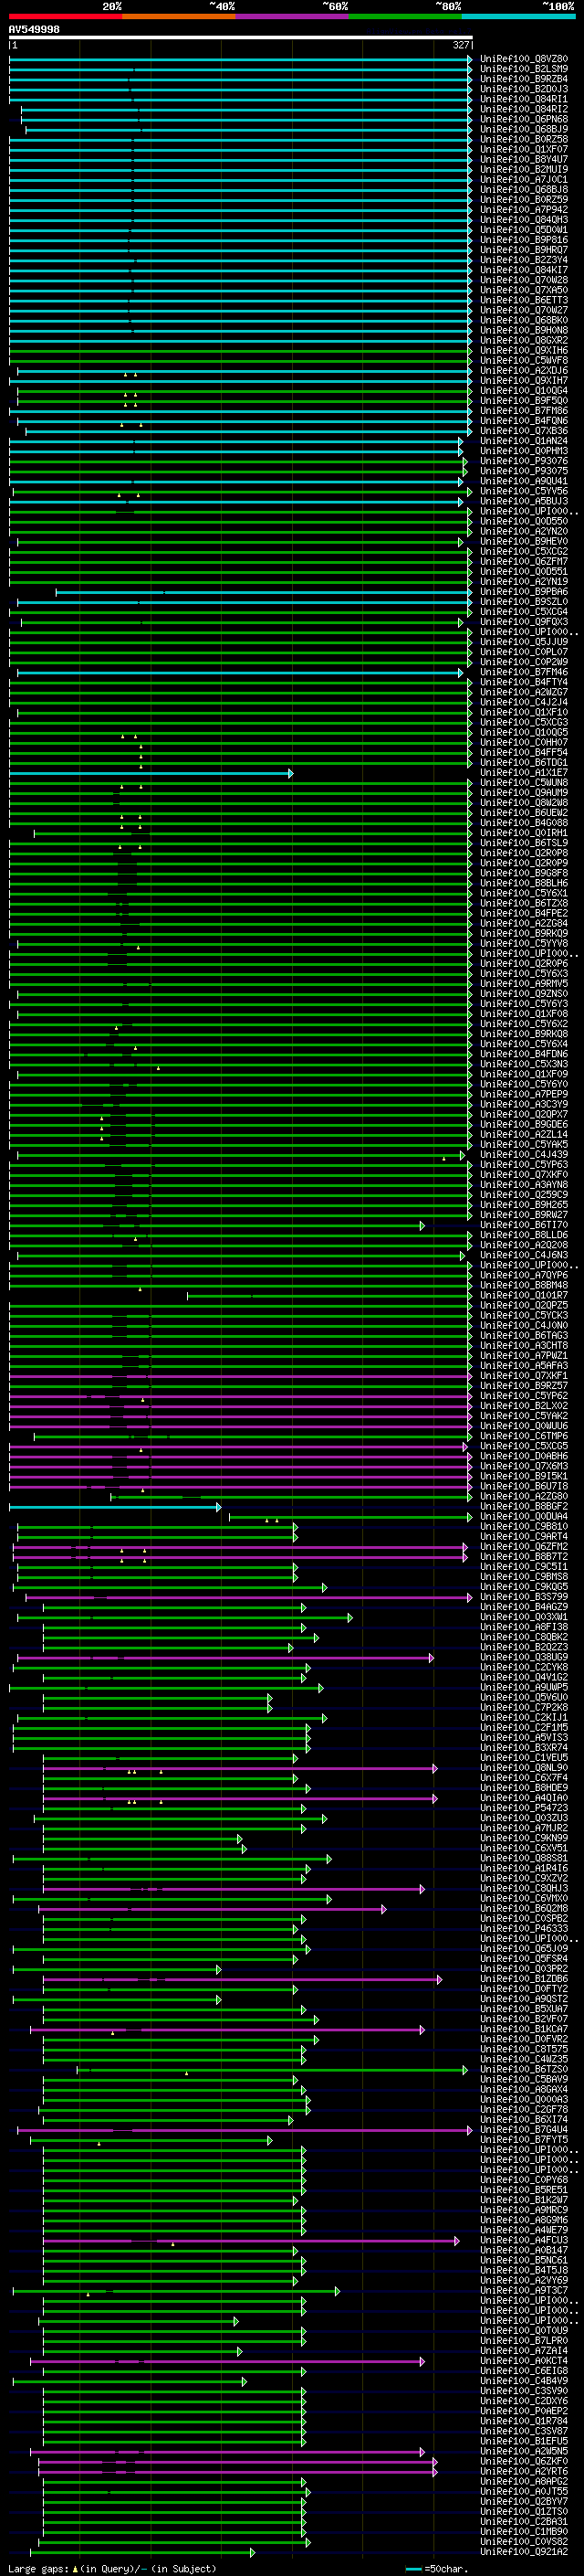Click the label UniRef100_B1ZDB6

524,1978
